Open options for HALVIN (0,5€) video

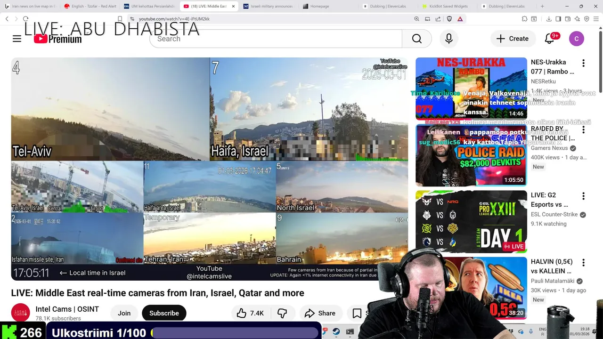click(x=583, y=263)
